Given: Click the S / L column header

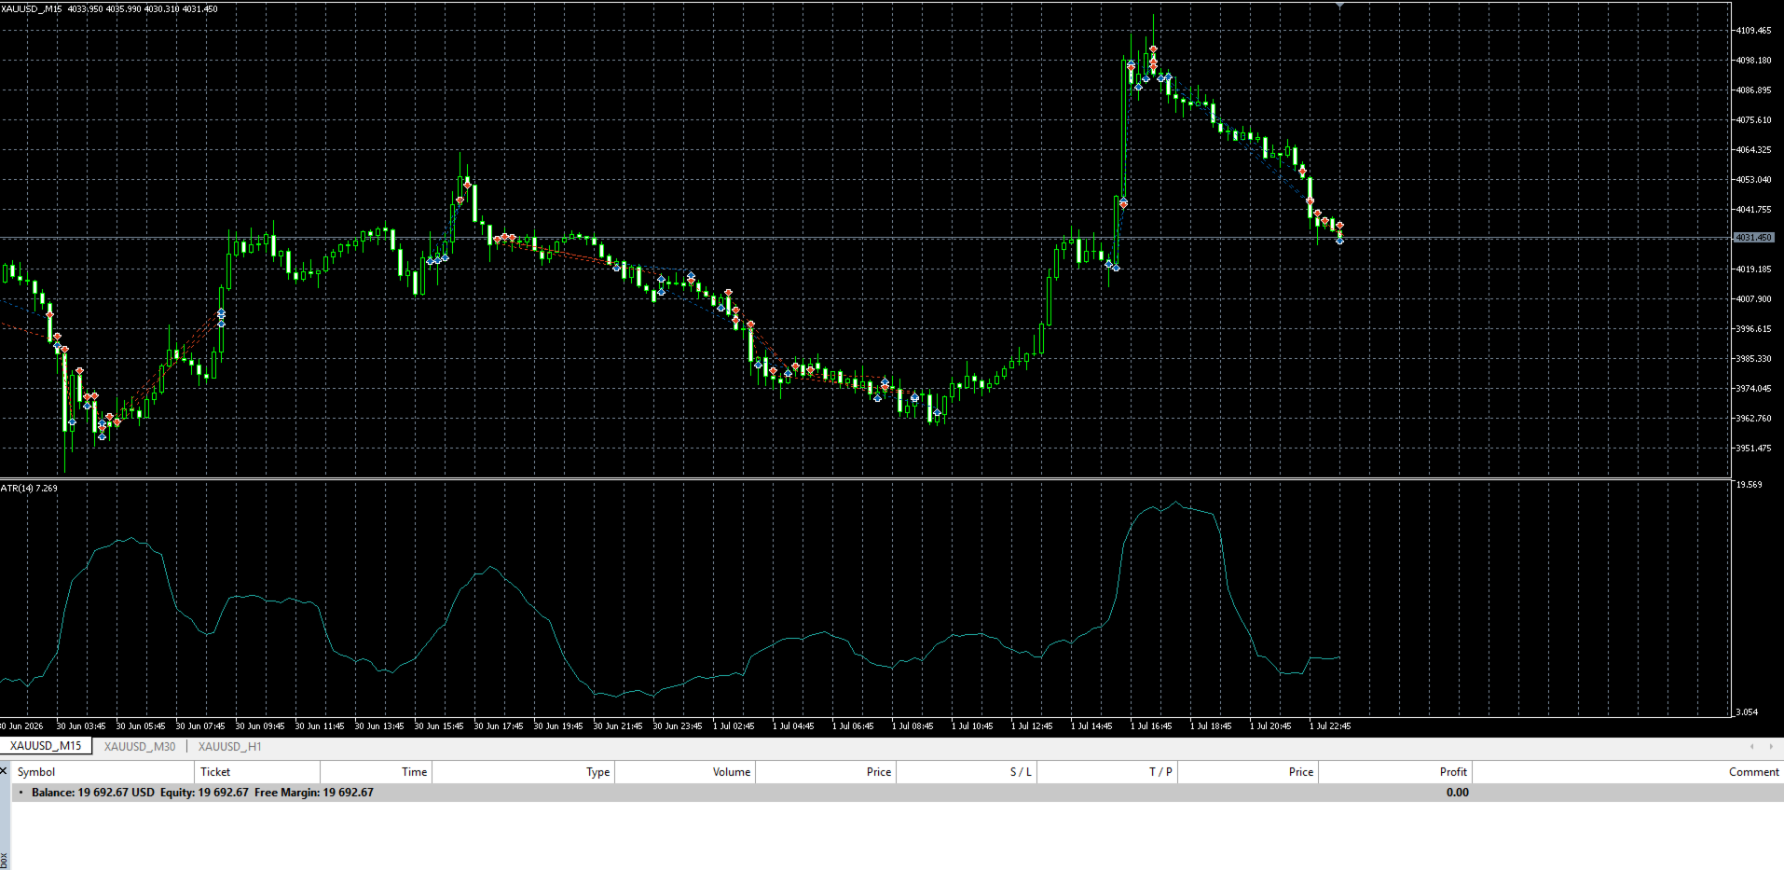Looking at the screenshot, I should click(967, 771).
